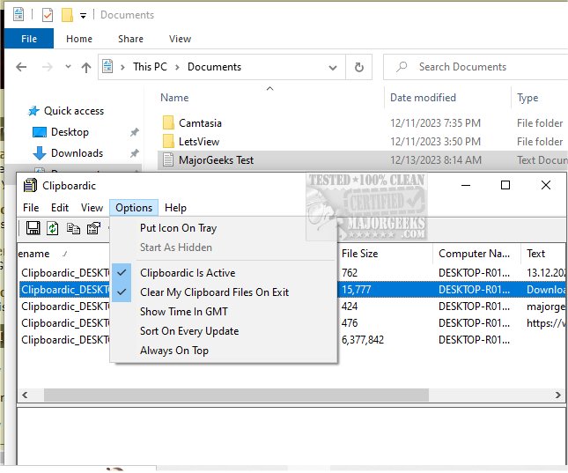The height and width of the screenshot is (473, 568).
Task: Click the Desktop icon in navigation pane
Action: click(40, 132)
